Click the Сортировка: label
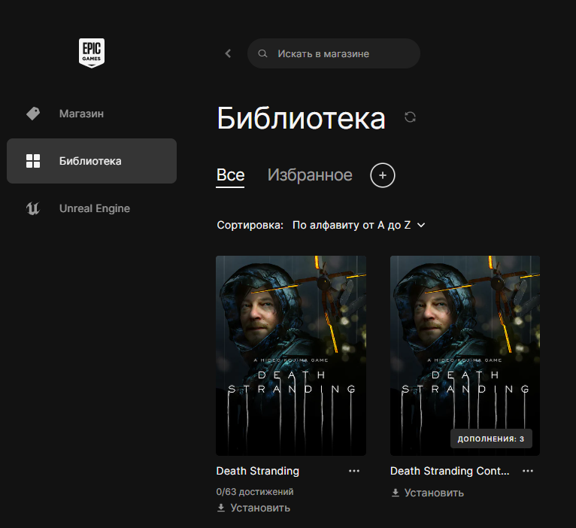 250,225
